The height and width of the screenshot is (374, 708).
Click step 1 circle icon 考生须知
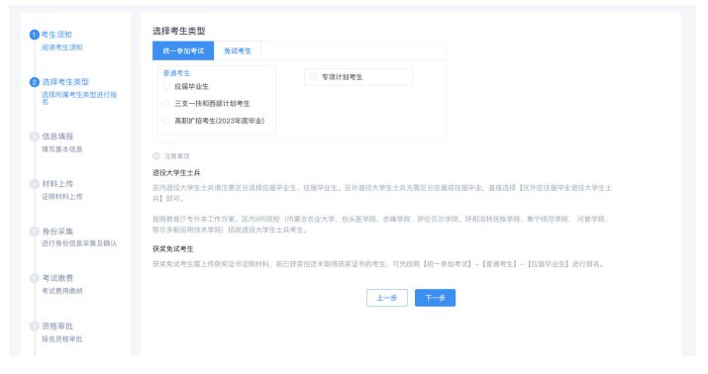(x=35, y=35)
